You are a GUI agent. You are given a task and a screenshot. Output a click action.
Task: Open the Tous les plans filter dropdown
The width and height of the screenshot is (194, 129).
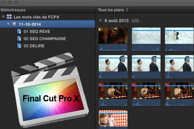coord(113,10)
